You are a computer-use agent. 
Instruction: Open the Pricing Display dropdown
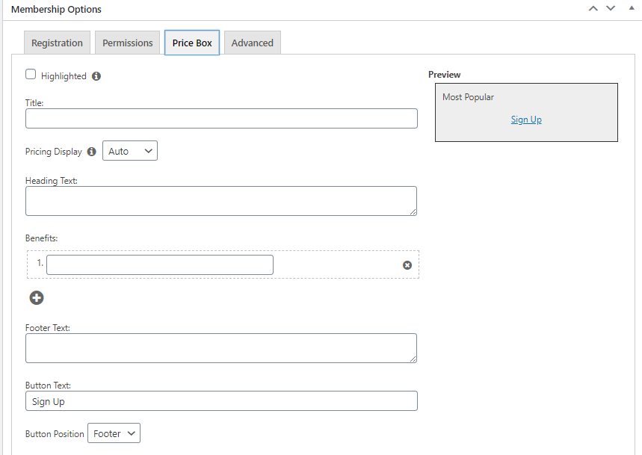point(130,151)
